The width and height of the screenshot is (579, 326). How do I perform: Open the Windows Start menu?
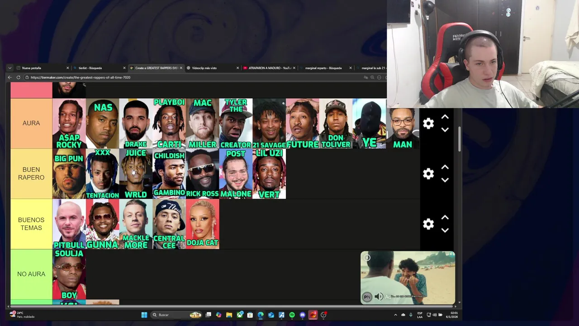[144, 315]
